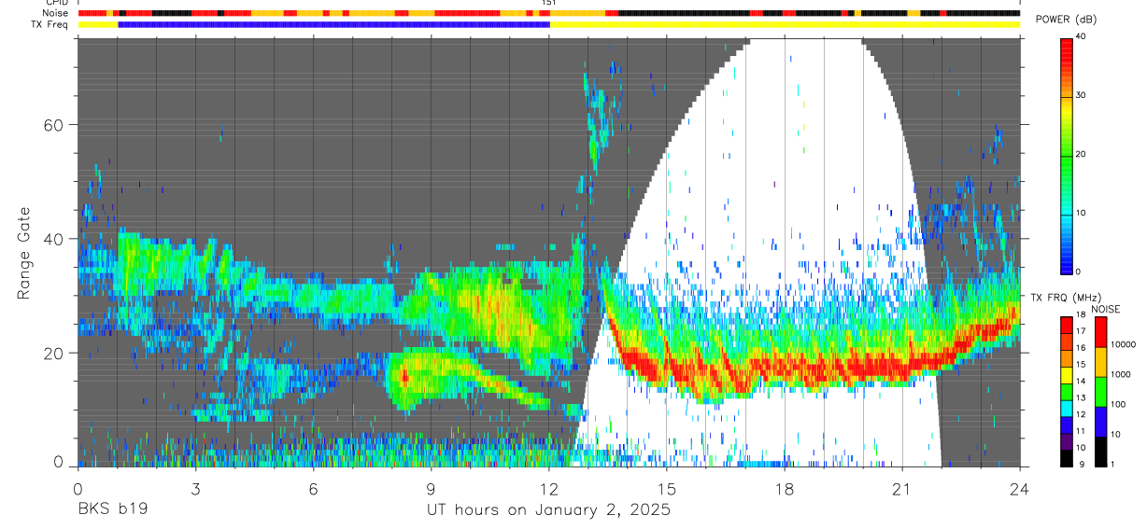Click the 'POWER (dB)' colorbar heading
This screenshot has width=1147, height=529.
[1065, 21]
